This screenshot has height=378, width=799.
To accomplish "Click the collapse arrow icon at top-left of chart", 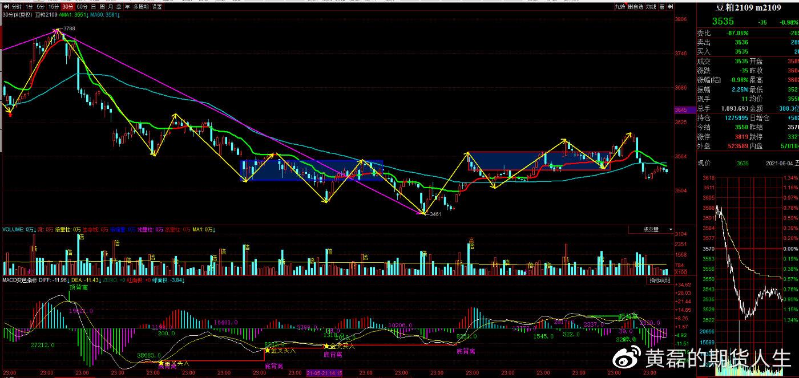I will coord(5,7).
